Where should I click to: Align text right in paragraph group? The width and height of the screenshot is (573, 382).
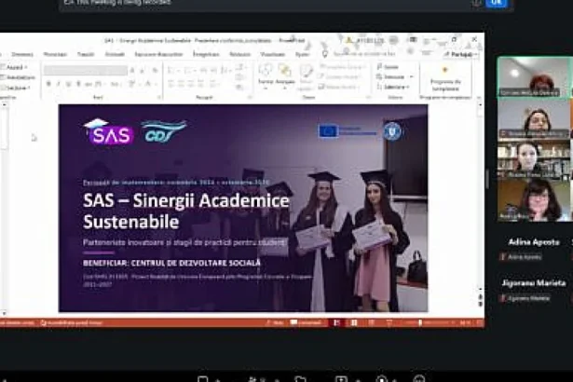(191, 84)
